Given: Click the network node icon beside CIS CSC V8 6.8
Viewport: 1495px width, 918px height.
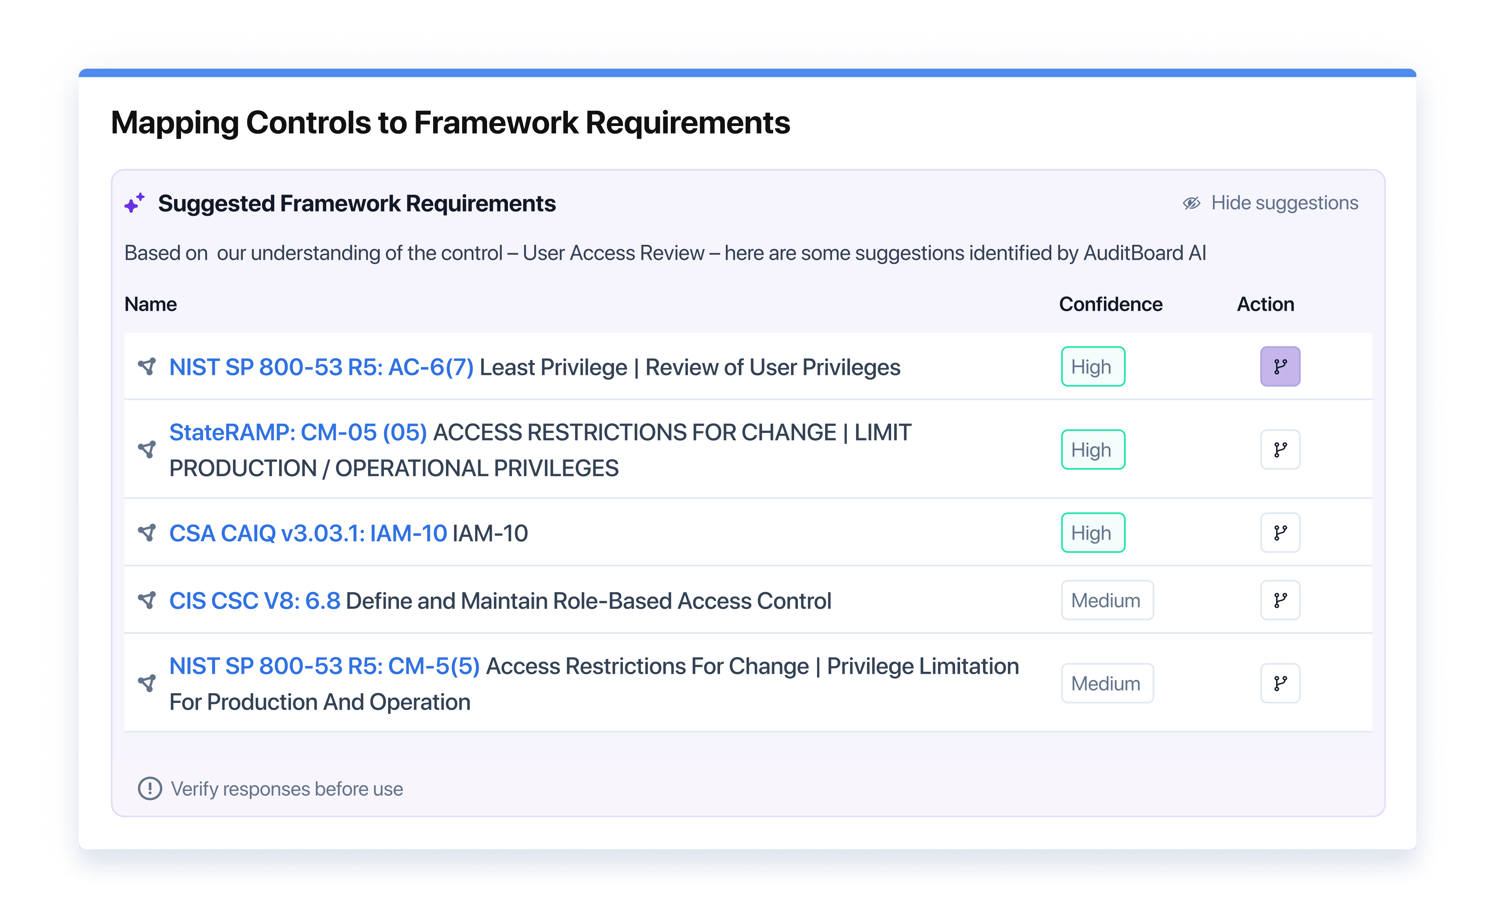Looking at the screenshot, I should tap(147, 600).
